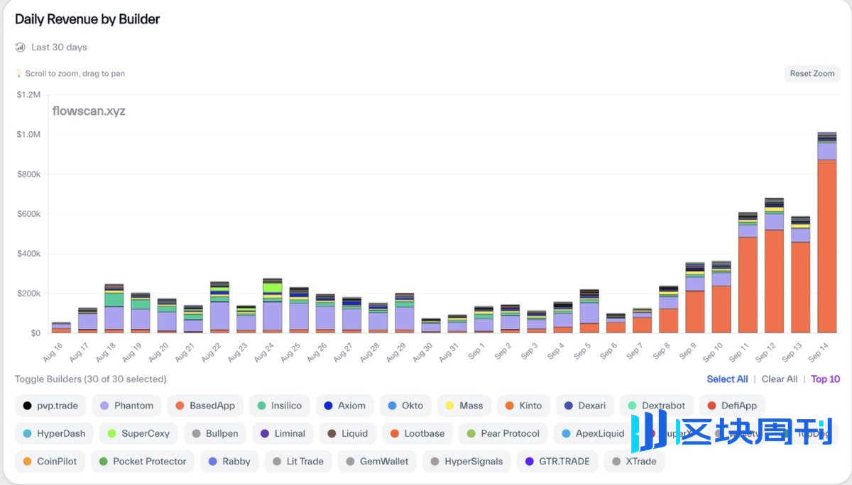Toggle the Axiom builder chip
Screen dimensions: 852x485
coord(344,406)
